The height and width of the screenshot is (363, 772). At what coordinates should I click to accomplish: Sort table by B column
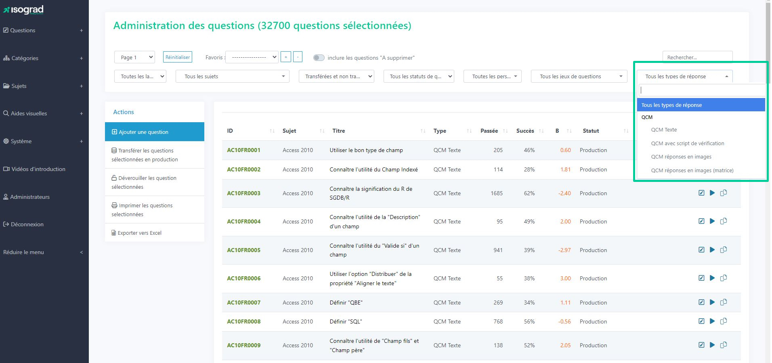(563, 131)
